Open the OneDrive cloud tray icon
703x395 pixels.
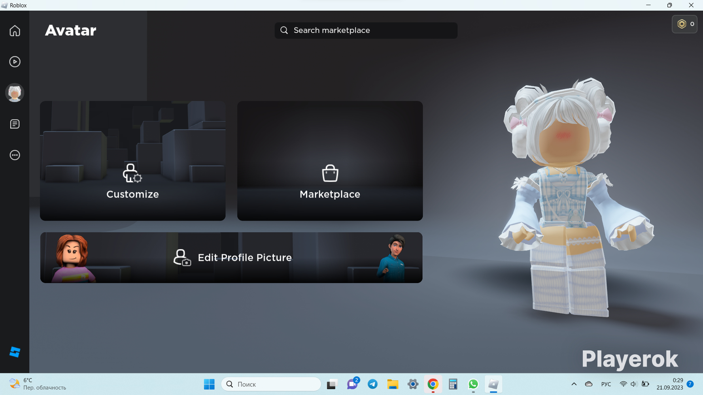(x=589, y=384)
